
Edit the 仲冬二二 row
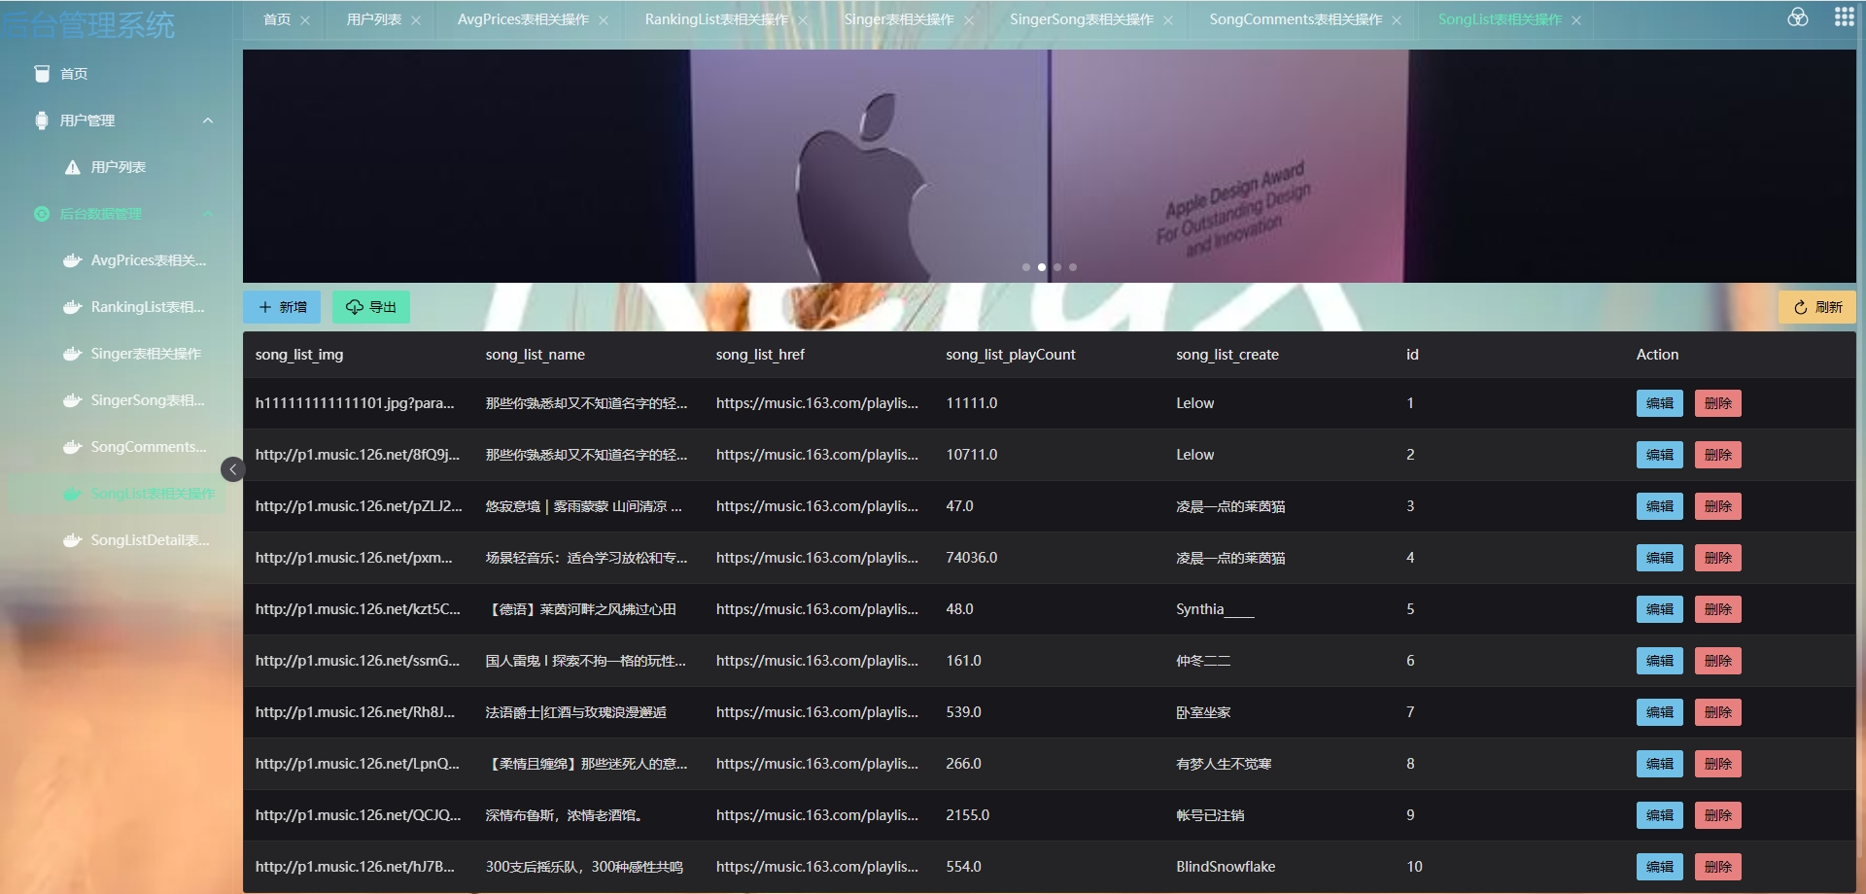tap(1660, 661)
